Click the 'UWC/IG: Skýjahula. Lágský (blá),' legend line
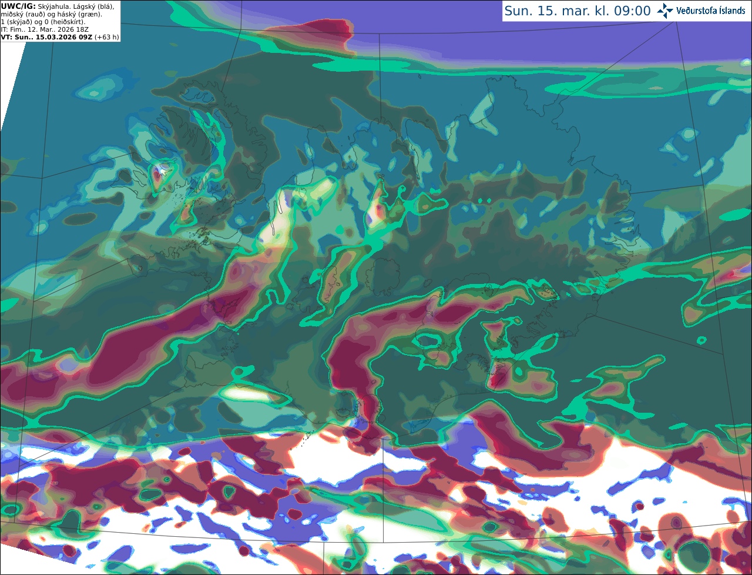Screen dimensions: 752x575 click(x=58, y=6)
